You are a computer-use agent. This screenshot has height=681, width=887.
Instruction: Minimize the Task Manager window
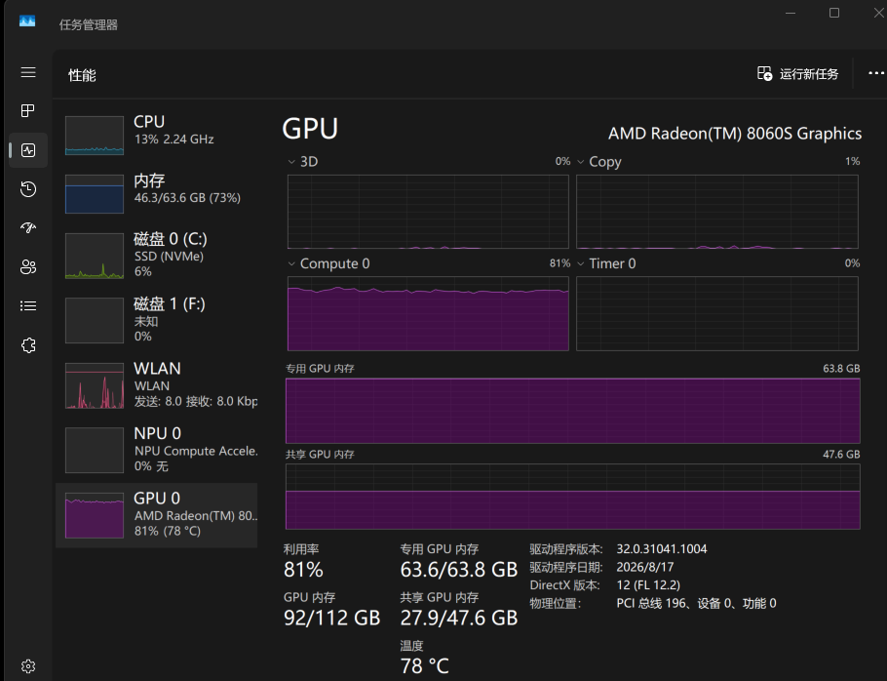[791, 13]
